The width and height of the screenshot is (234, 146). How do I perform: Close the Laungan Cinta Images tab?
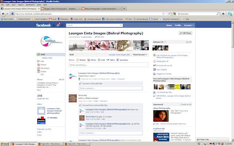(39, 9)
